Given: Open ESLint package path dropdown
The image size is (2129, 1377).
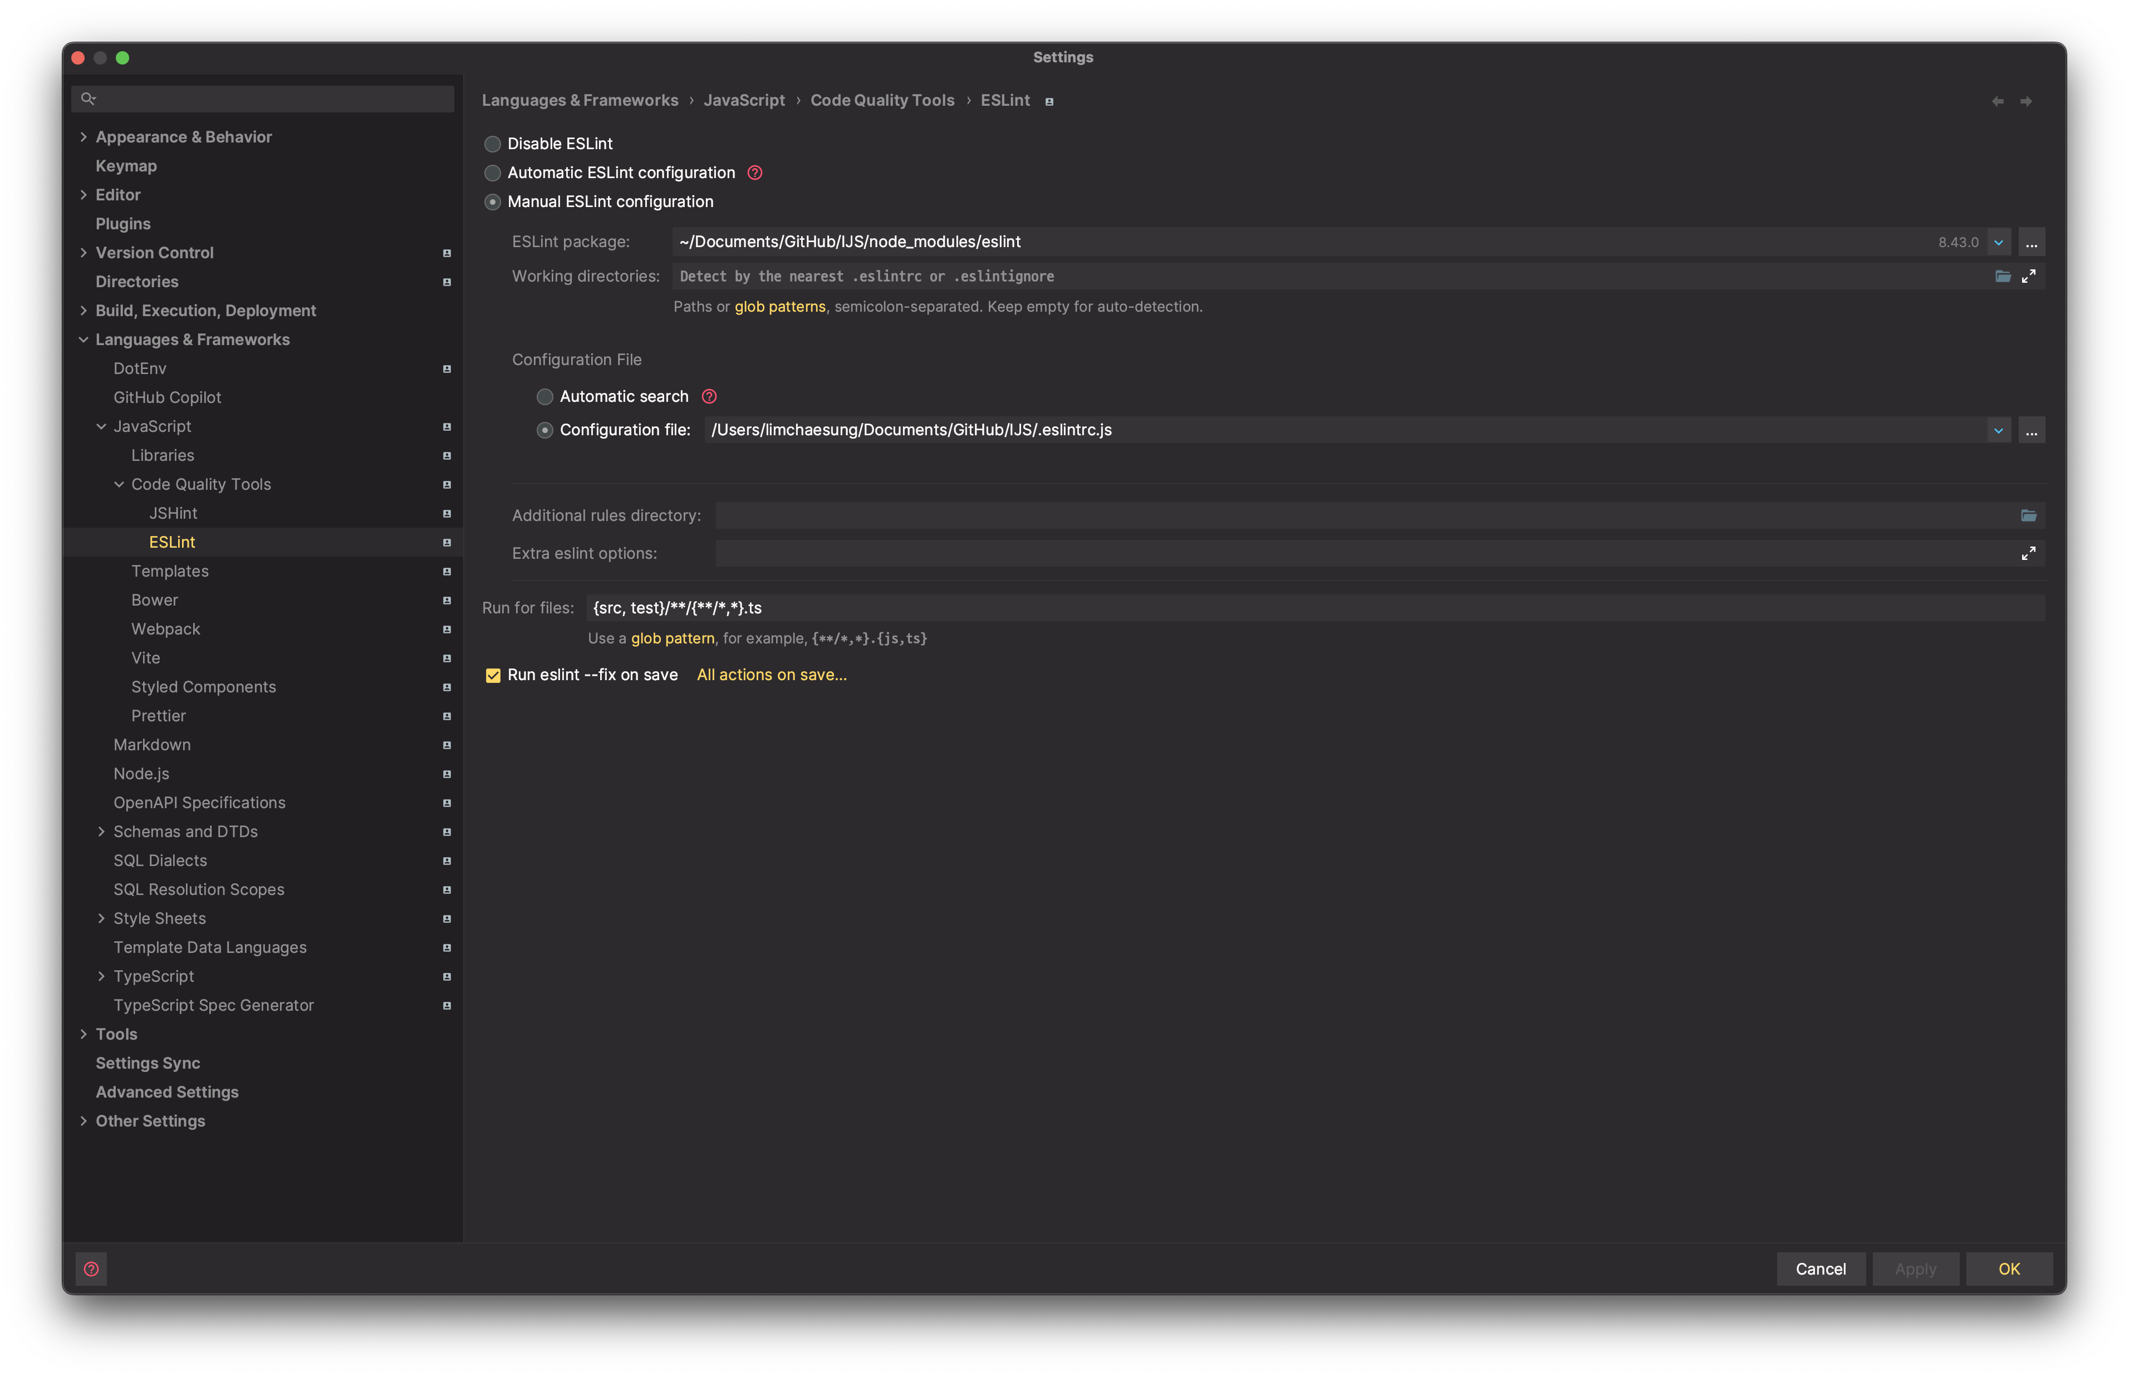Looking at the screenshot, I should [x=1999, y=242].
